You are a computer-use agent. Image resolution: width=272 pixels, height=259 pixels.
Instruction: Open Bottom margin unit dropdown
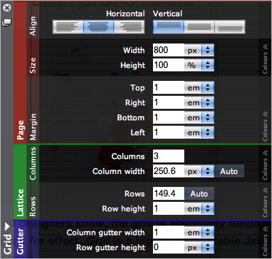tap(199, 118)
